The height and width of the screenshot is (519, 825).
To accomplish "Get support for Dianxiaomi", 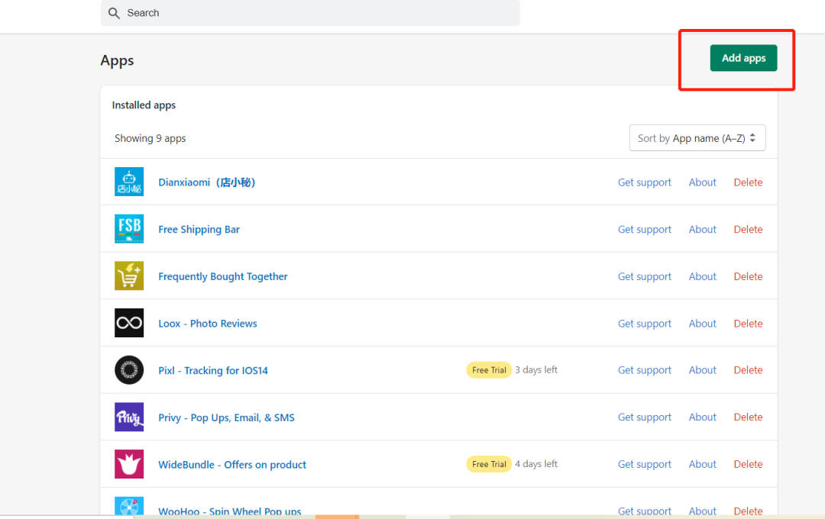I will pyautogui.click(x=645, y=182).
